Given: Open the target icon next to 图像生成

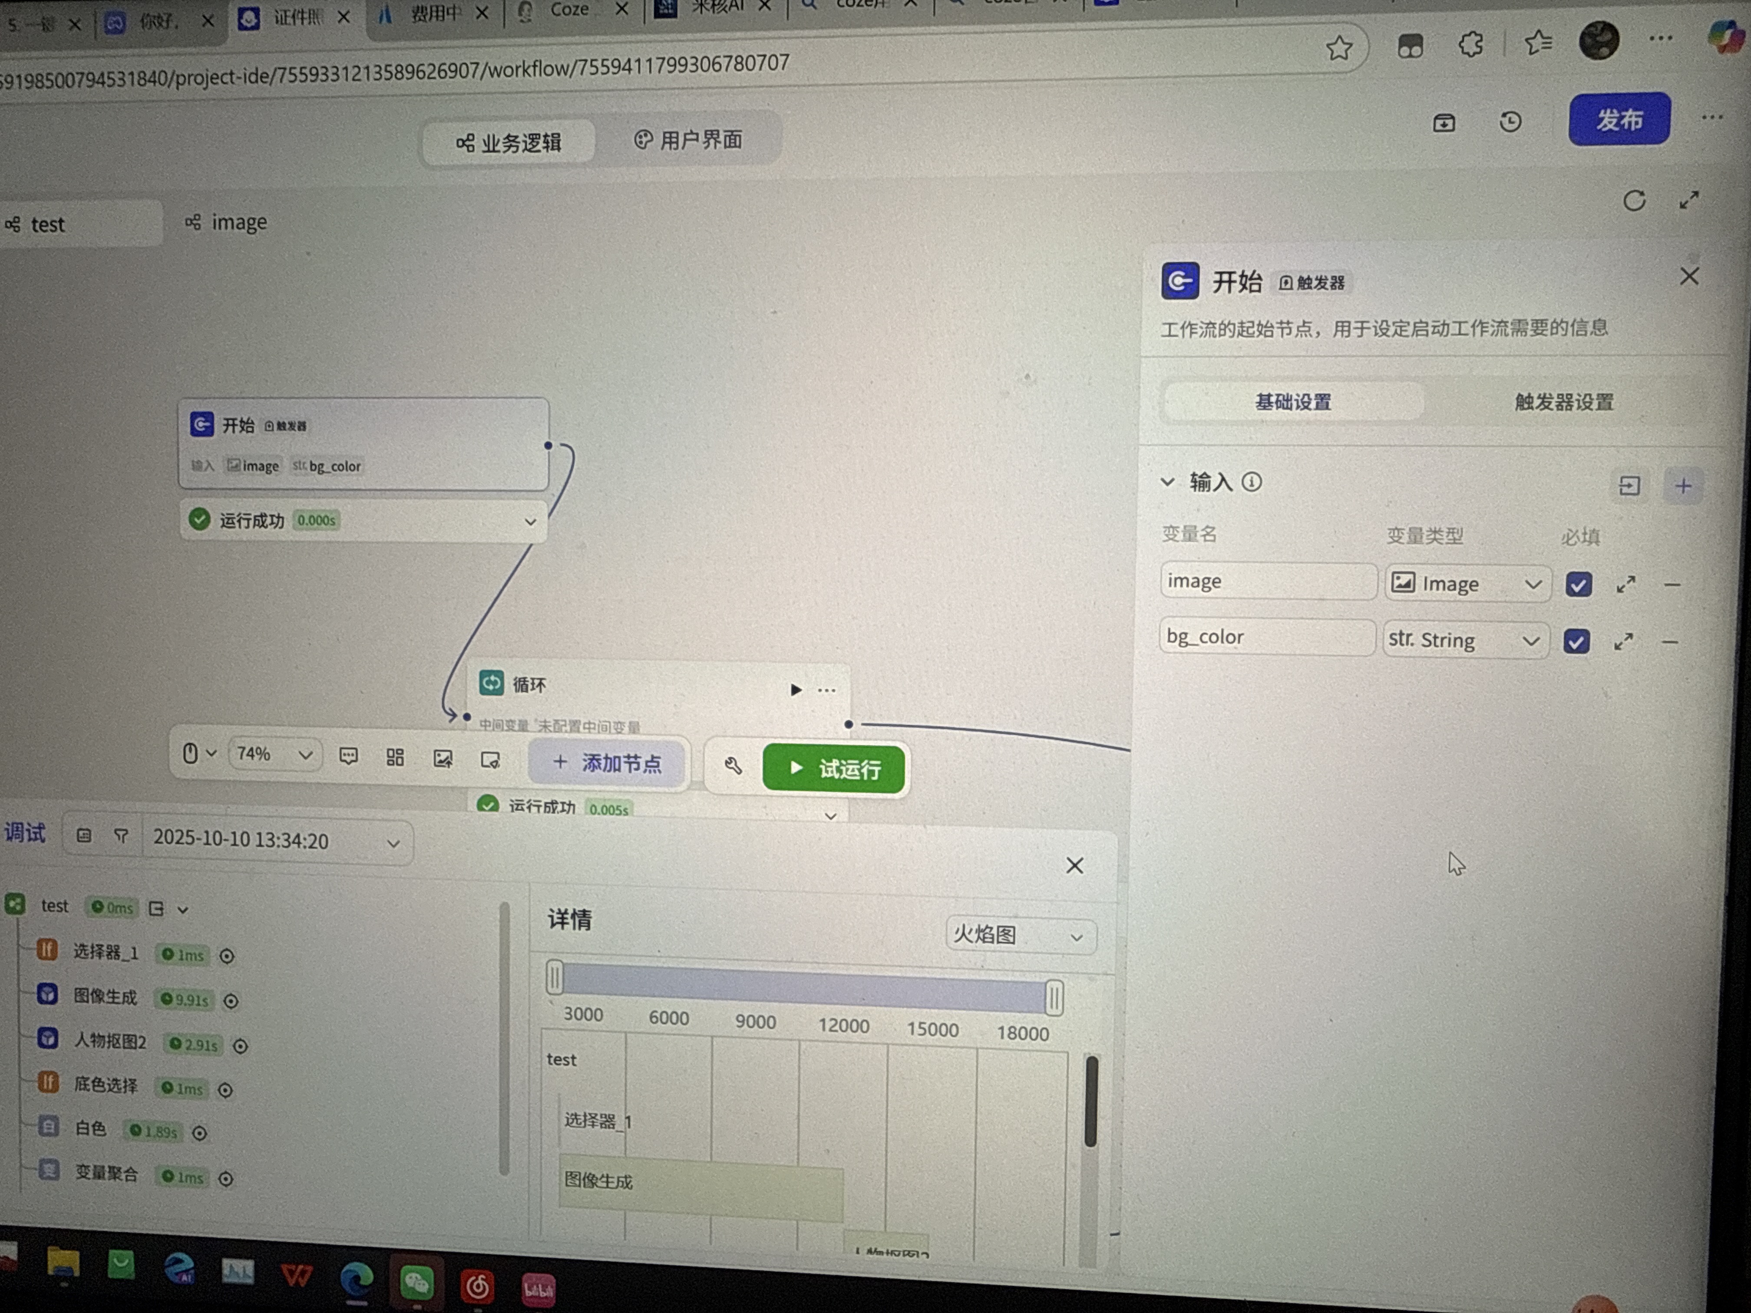Looking at the screenshot, I should coord(230,1001).
